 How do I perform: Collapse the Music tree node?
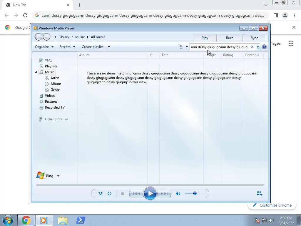(36, 72)
